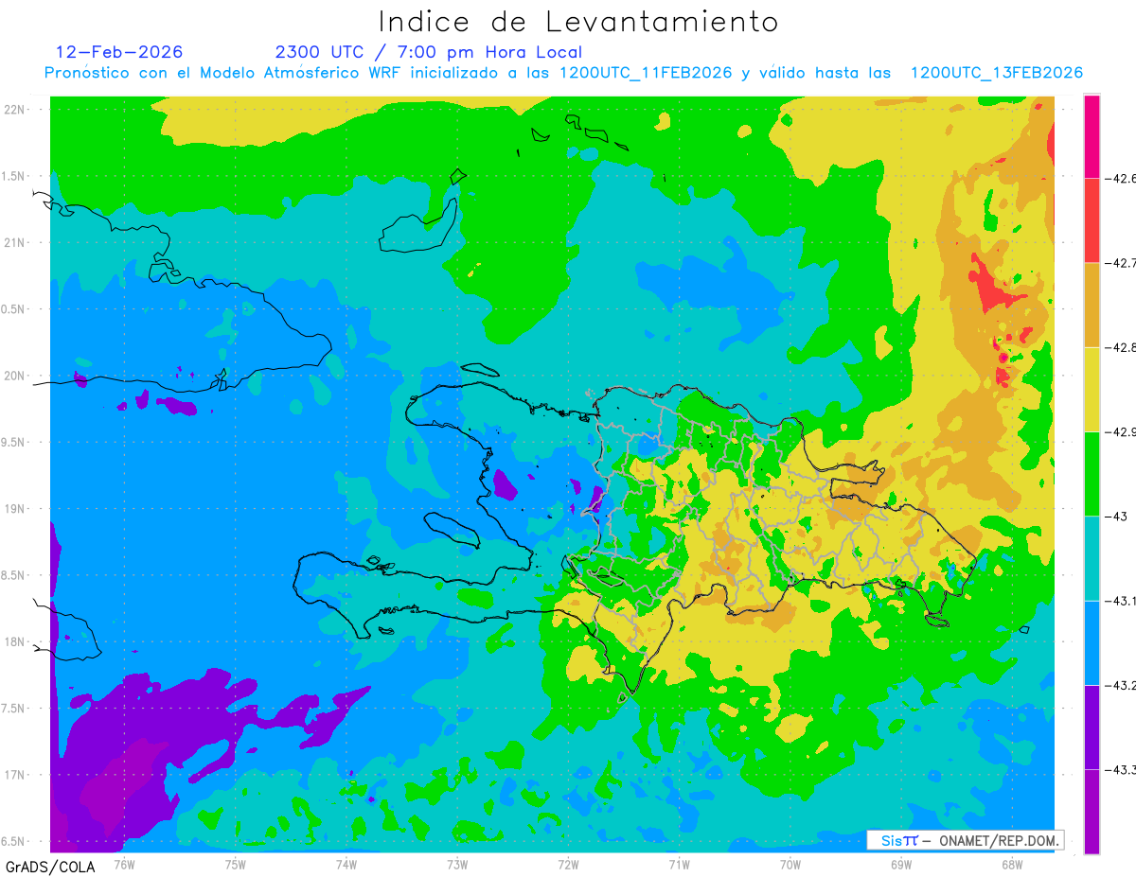Click the magenta swatch at top of color bar
This screenshot has height=877, width=1136.
click(1092, 136)
